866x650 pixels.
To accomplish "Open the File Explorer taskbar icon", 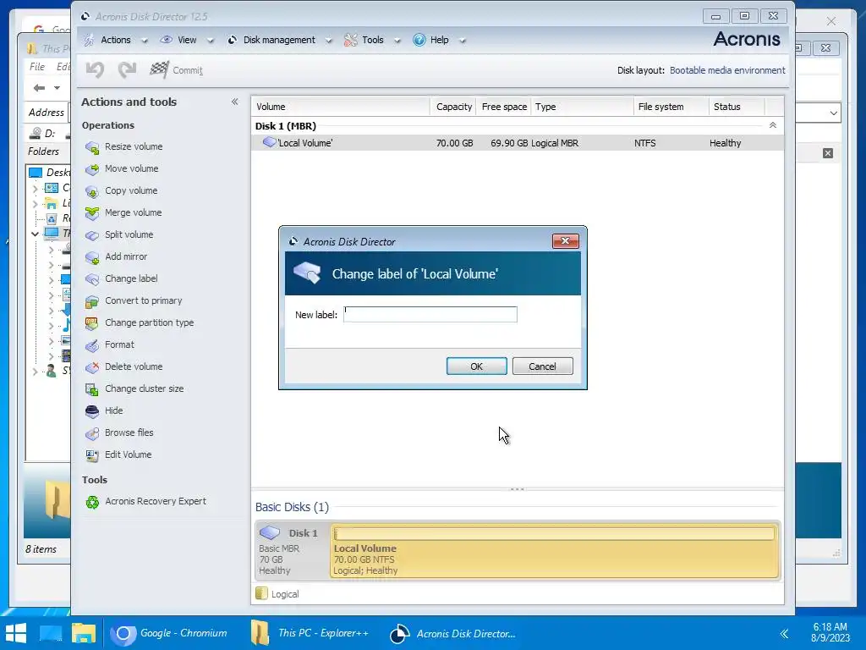I will point(84,633).
